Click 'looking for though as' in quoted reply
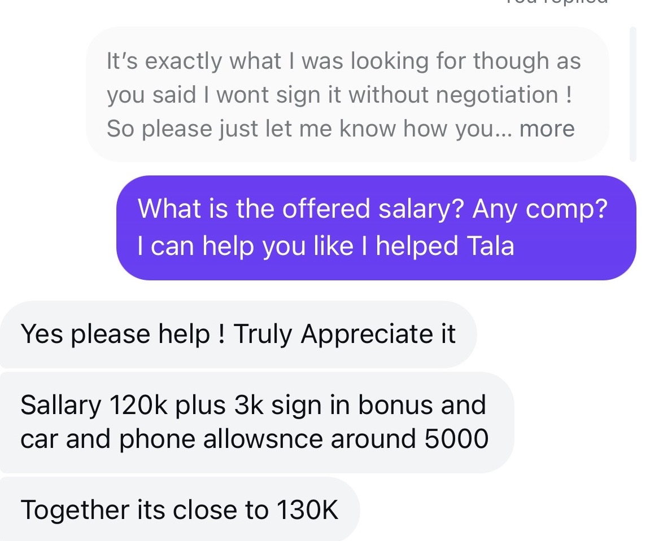The image size is (650, 541). [465, 61]
